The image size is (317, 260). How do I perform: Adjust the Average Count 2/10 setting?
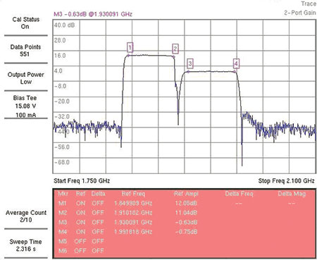pyautogui.click(x=26, y=216)
